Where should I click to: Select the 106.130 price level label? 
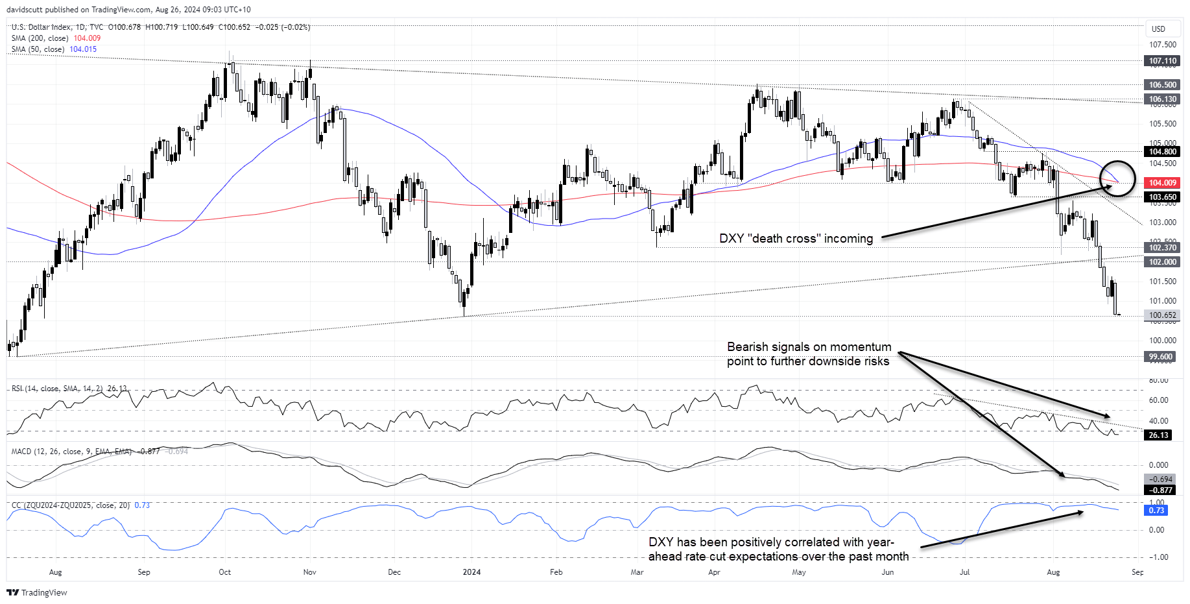click(x=1162, y=99)
